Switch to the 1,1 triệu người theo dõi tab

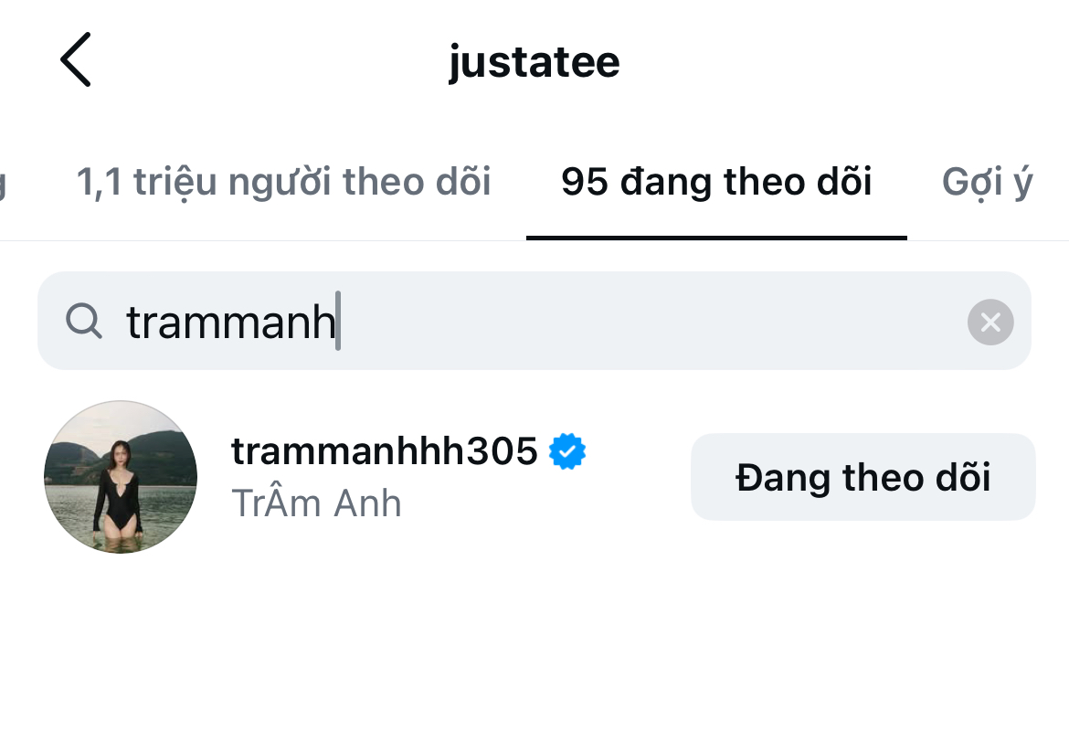point(283,183)
